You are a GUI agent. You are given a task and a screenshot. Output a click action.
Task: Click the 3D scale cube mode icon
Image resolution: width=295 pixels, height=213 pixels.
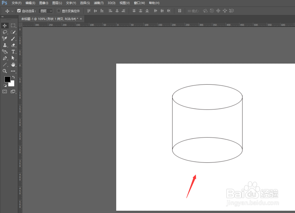pos(231,11)
